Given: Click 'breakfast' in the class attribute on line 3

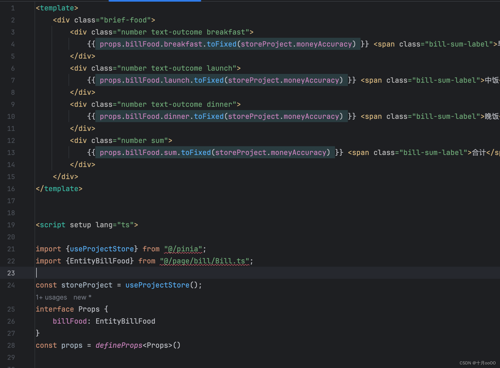Looking at the screenshot, I should click(x=226, y=32).
